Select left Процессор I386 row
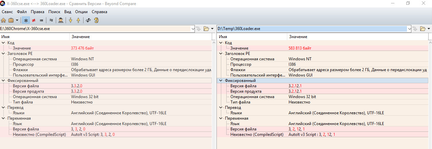 click(x=106, y=64)
